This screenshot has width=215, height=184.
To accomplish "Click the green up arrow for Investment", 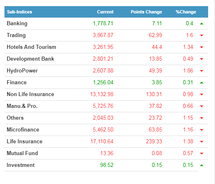I will tap(202, 165).
